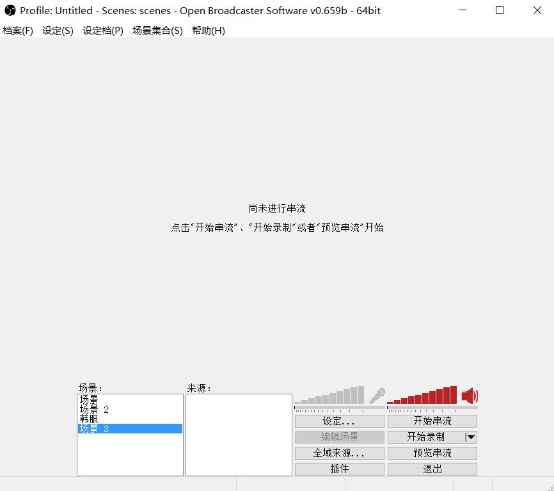Image resolution: width=554 pixels, height=491 pixels.
Task: Click the 开始录制 recording button
Action: pyautogui.click(x=427, y=437)
